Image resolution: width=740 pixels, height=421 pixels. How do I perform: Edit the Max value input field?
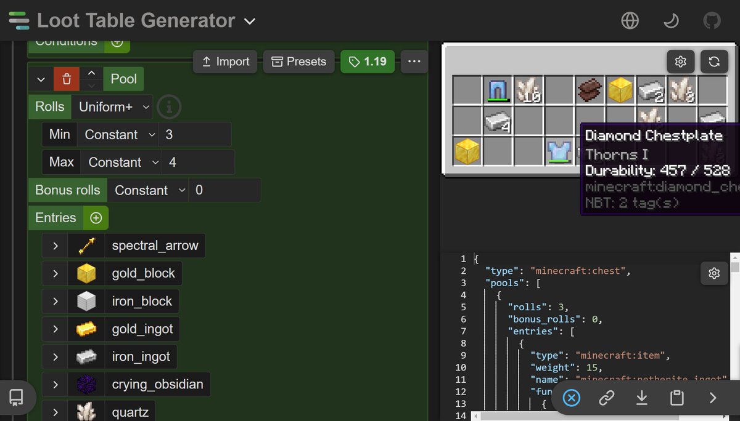pyautogui.click(x=198, y=162)
